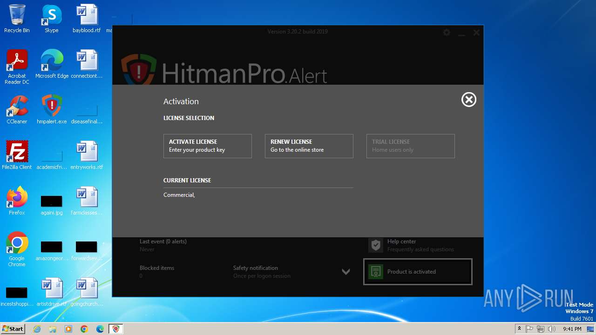Viewport: 596px width, 335px height.
Task: Show hidden tray icons arrow
Action: point(519,329)
